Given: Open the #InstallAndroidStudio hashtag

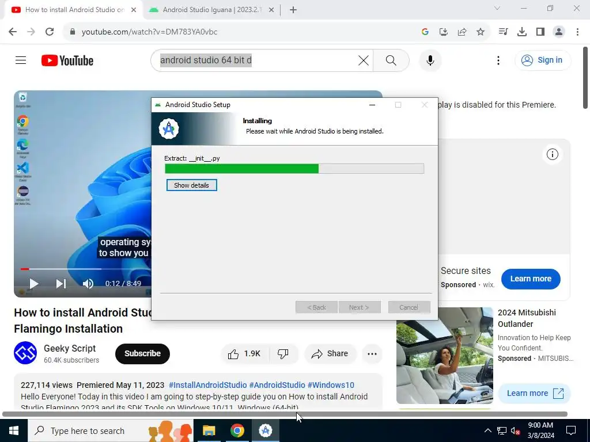Looking at the screenshot, I should point(207,385).
